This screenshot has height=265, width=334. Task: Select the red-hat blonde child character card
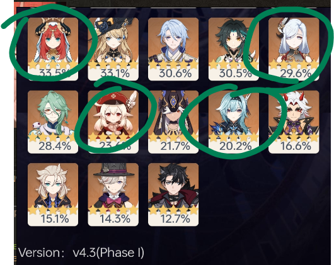[x=113, y=121]
